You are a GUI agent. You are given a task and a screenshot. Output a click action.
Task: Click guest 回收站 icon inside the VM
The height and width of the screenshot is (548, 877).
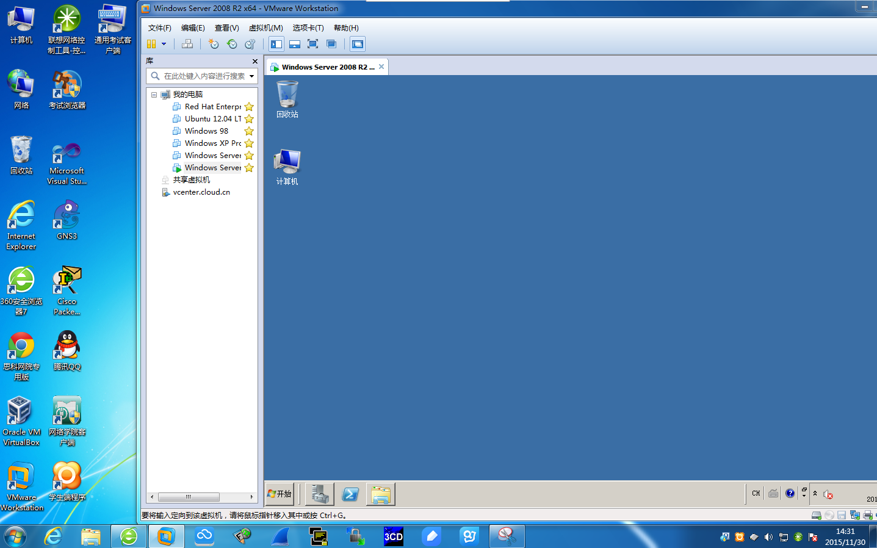click(287, 99)
